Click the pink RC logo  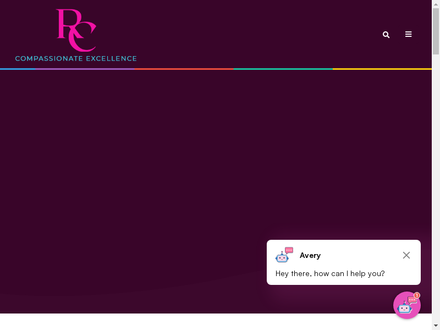click(x=76, y=30)
